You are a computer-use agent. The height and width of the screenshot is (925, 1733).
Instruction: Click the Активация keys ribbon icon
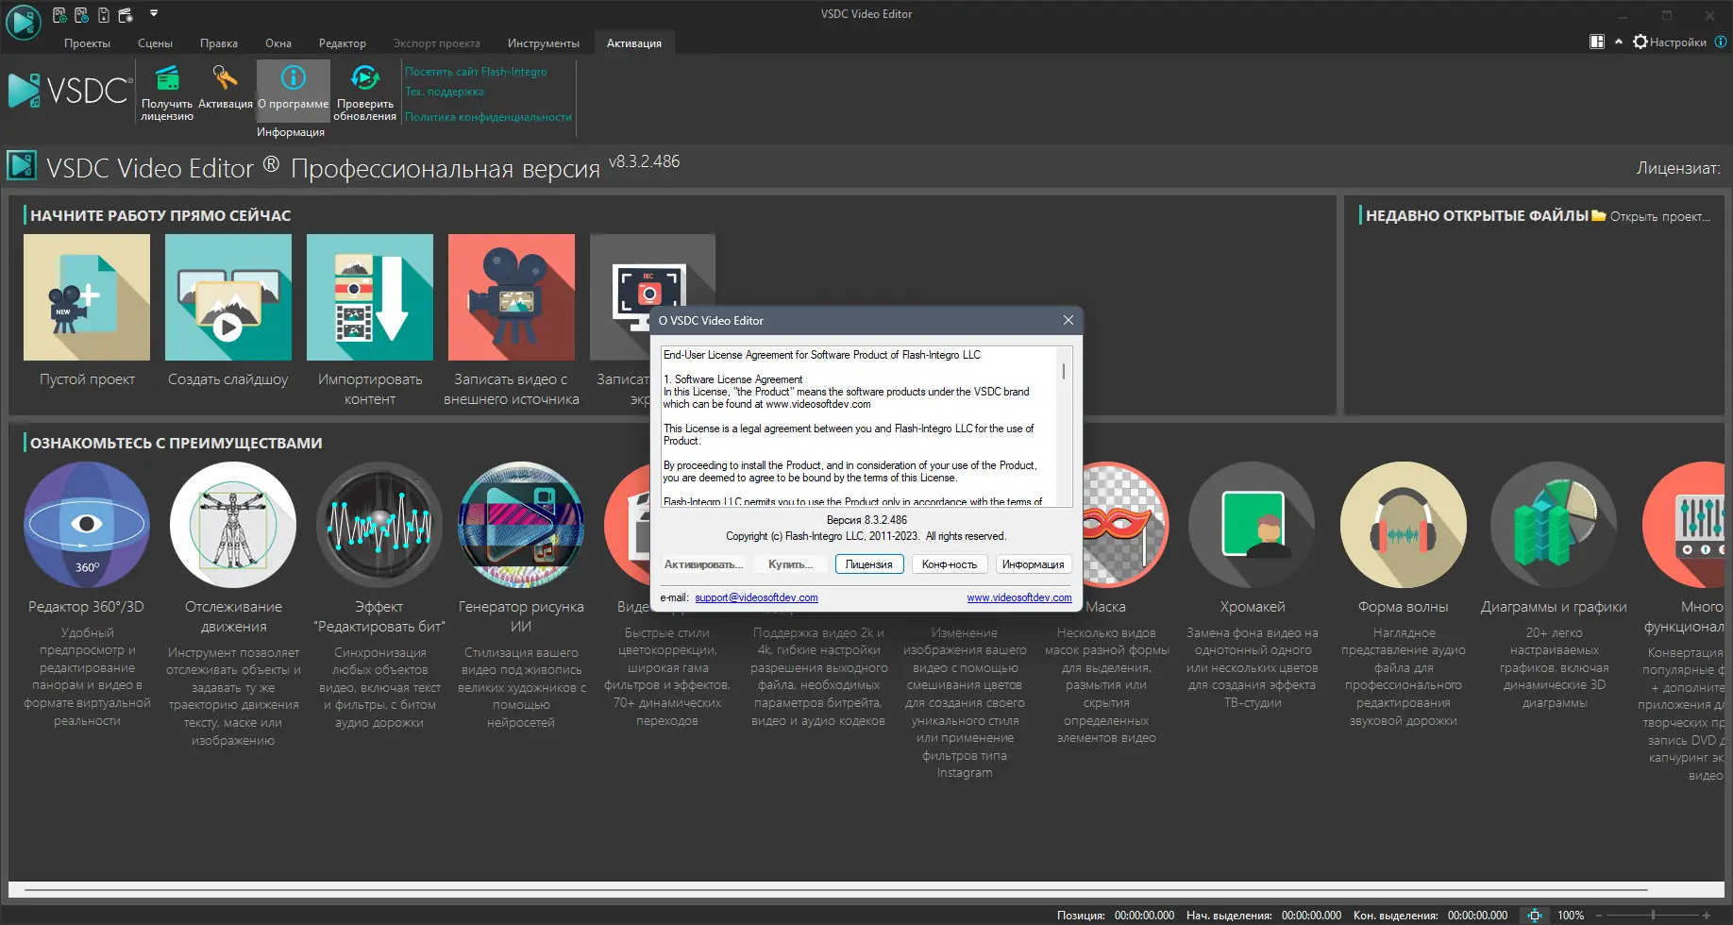225,87
